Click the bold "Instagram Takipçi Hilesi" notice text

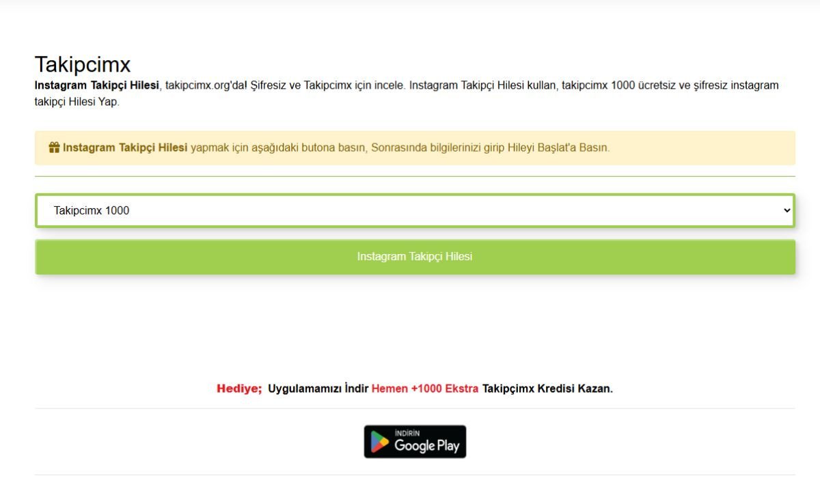click(x=125, y=147)
